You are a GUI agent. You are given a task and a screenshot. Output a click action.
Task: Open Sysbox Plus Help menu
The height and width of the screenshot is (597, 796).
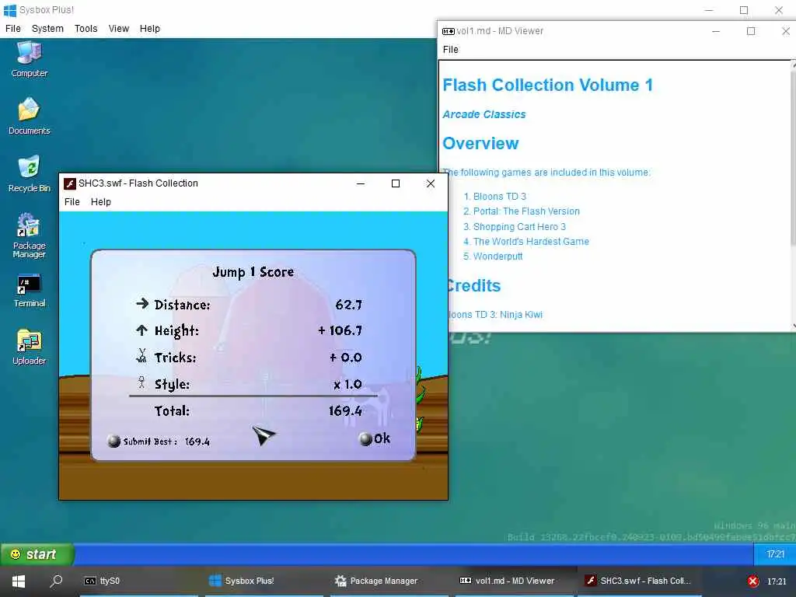pyautogui.click(x=150, y=29)
